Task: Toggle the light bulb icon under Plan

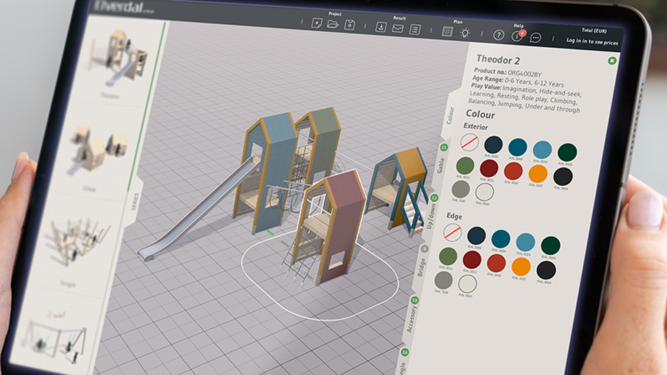Action: tap(465, 33)
